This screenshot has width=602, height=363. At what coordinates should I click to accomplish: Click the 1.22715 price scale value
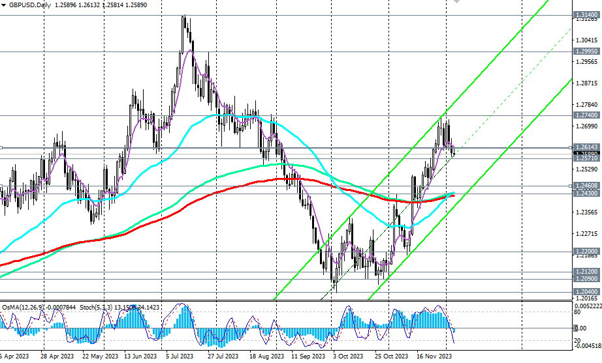(586, 233)
